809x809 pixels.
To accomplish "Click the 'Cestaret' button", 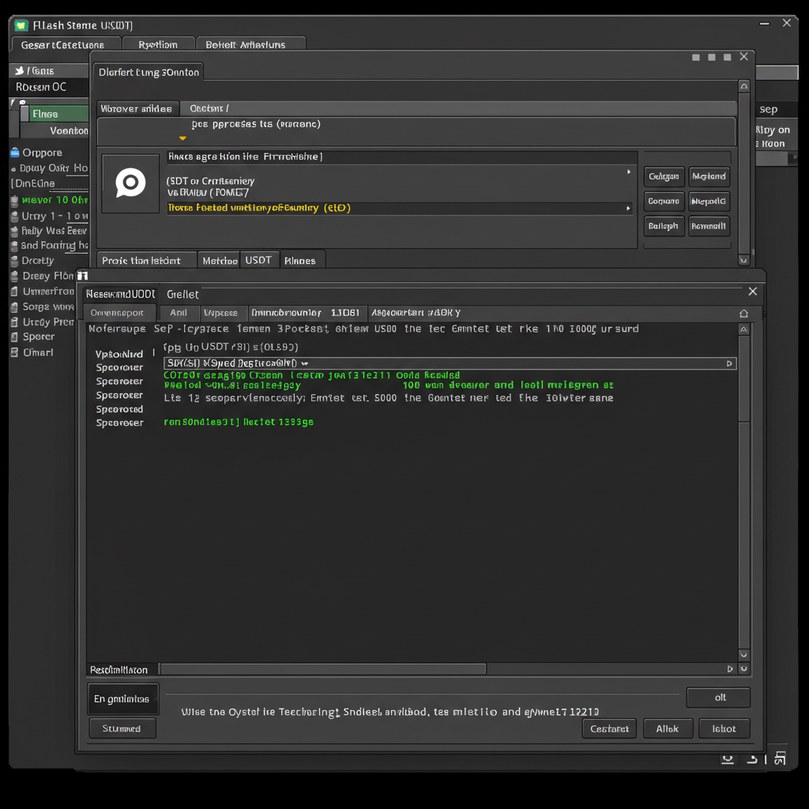I will (x=609, y=728).
